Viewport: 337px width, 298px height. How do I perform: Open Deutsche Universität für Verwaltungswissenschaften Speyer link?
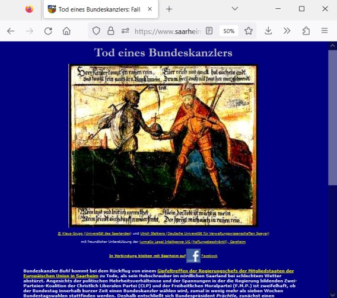218,233
